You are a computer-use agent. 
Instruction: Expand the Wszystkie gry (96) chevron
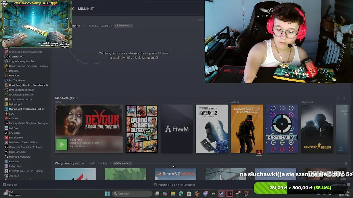pyautogui.click(x=83, y=163)
